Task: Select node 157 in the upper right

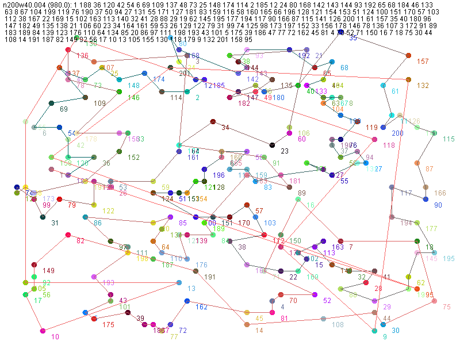Action: click(x=408, y=55)
